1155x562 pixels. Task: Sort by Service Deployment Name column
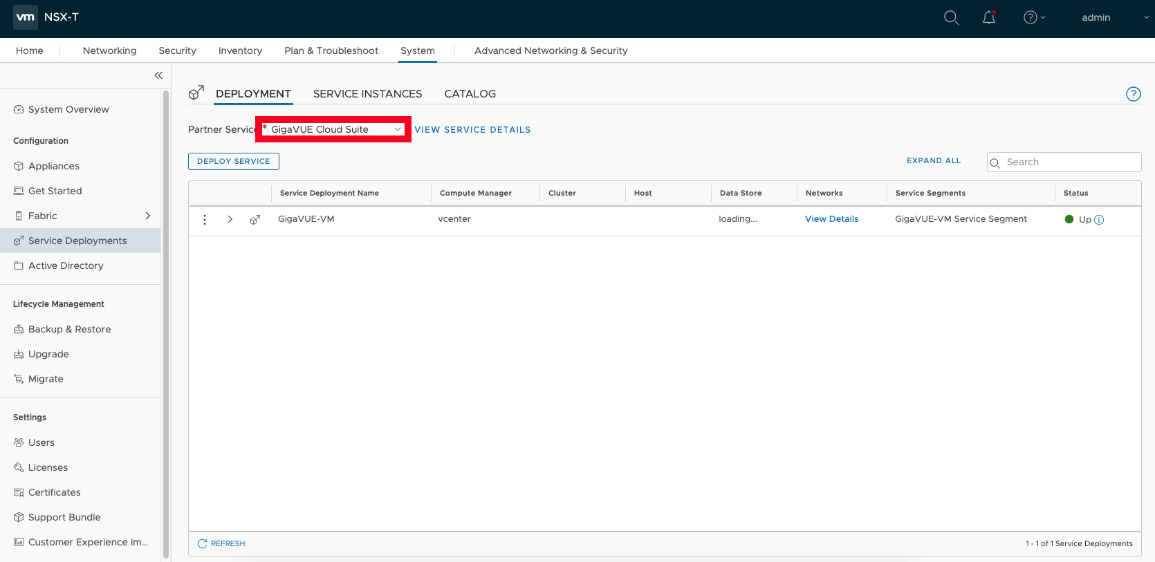329,193
